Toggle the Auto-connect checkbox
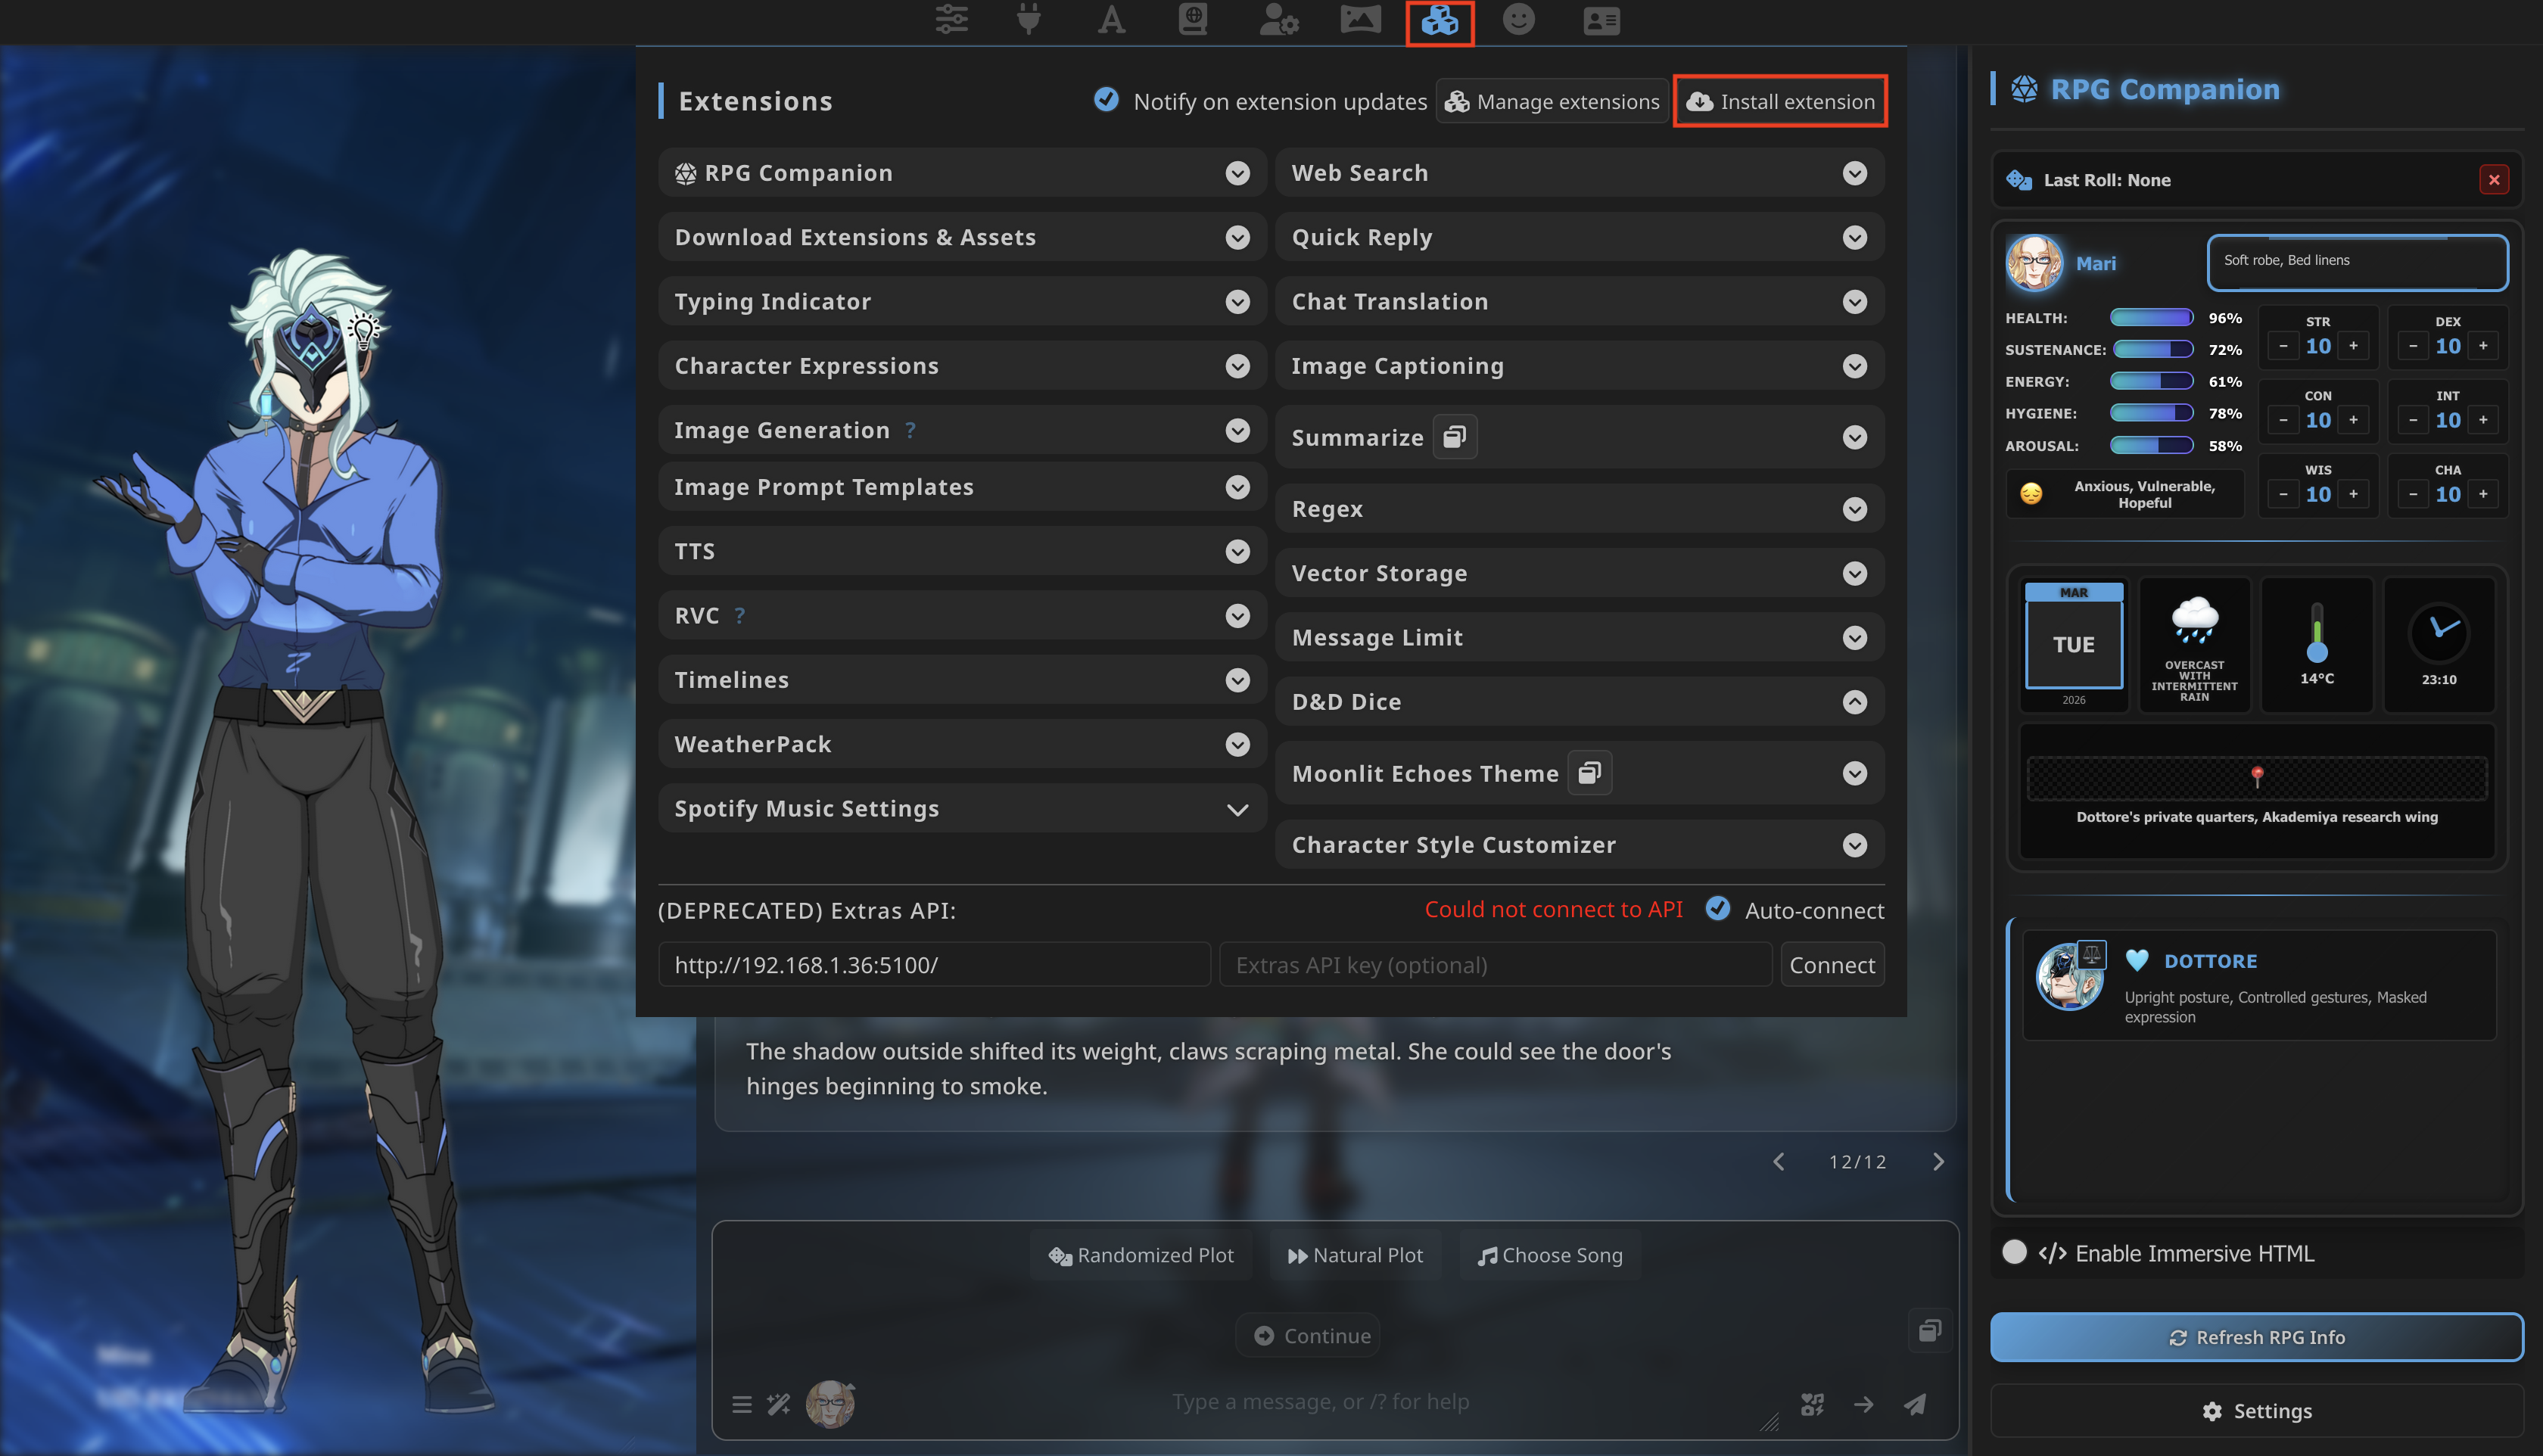2543x1456 pixels. [x=1718, y=909]
